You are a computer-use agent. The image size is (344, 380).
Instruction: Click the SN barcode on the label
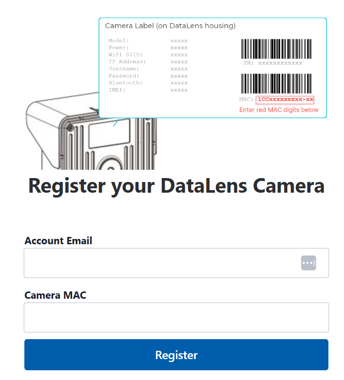pos(276,49)
